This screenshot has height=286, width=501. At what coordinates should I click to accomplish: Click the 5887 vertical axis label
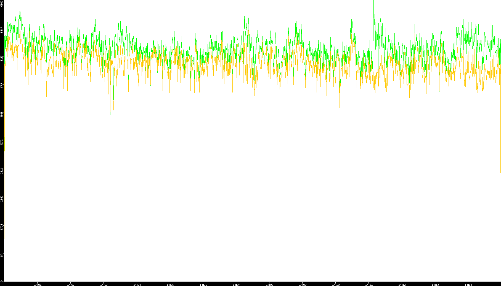pos(2,30)
